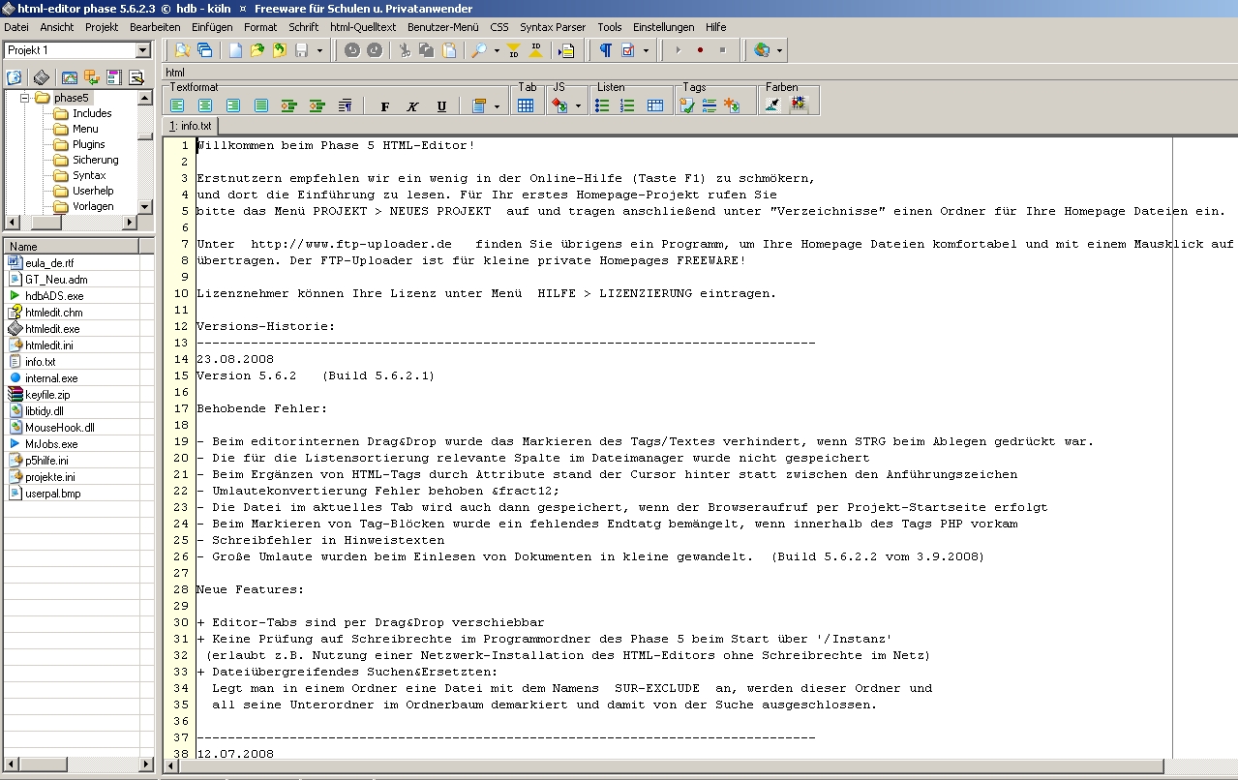This screenshot has height=780, width=1238.
Task: Click the image manager icon in project panel
Action: [70, 77]
